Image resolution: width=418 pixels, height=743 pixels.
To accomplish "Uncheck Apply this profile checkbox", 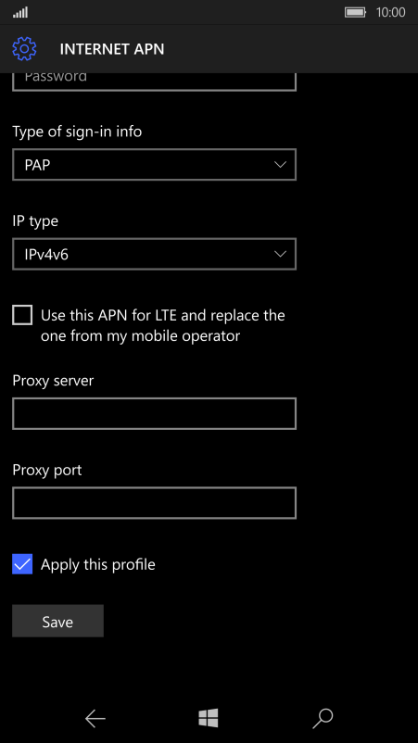I will (22, 564).
